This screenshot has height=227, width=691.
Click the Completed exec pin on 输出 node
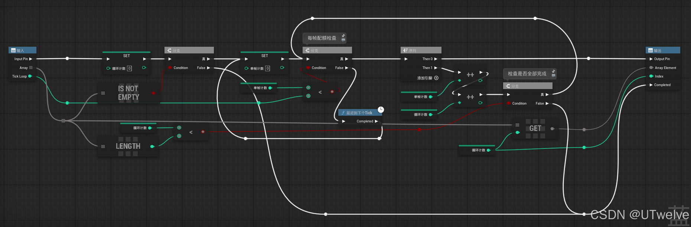click(651, 85)
